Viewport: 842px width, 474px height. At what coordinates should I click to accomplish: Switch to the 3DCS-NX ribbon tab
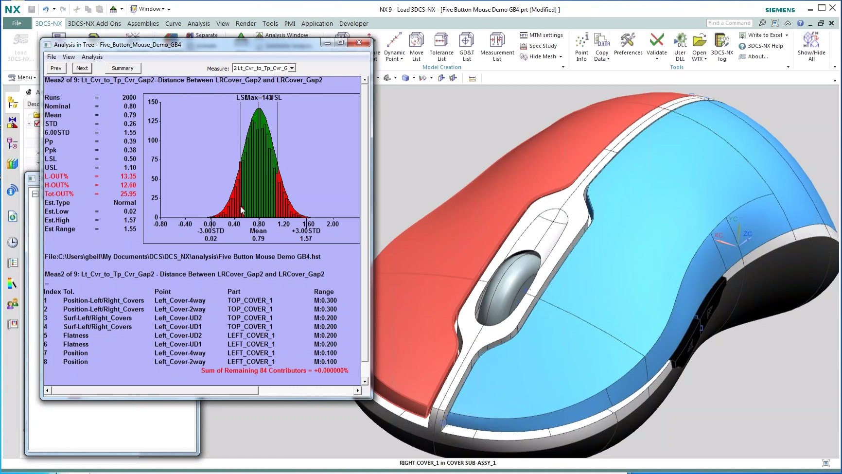pyautogui.click(x=48, y=23)
